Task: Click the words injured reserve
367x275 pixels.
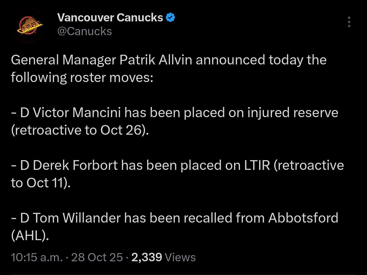Action: (293, 113)
